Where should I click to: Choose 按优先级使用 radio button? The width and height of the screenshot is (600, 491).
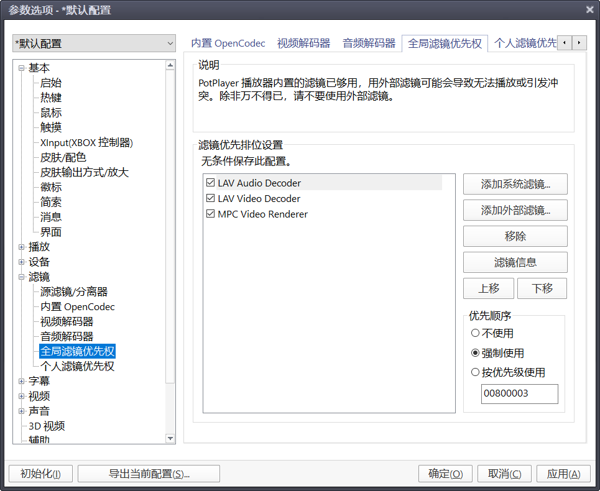coord(476,372)
